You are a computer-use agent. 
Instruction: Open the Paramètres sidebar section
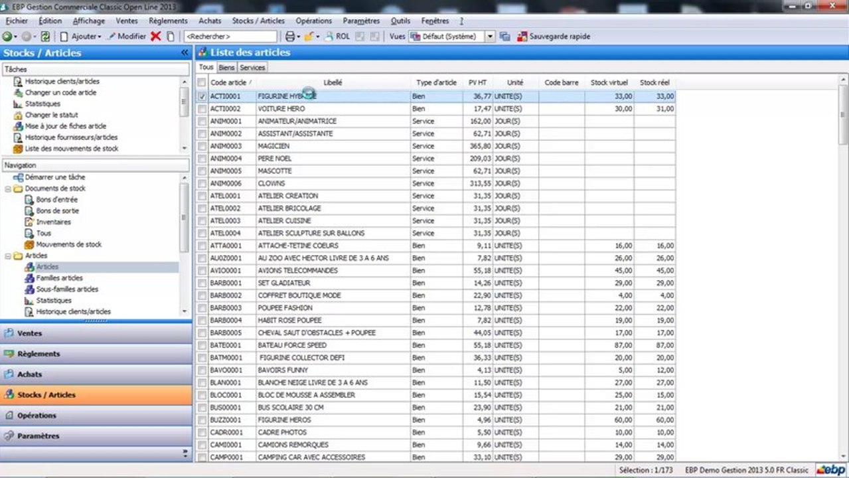96,436
